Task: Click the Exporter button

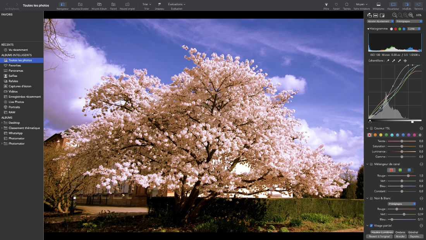Action: [x=415, y=236]
